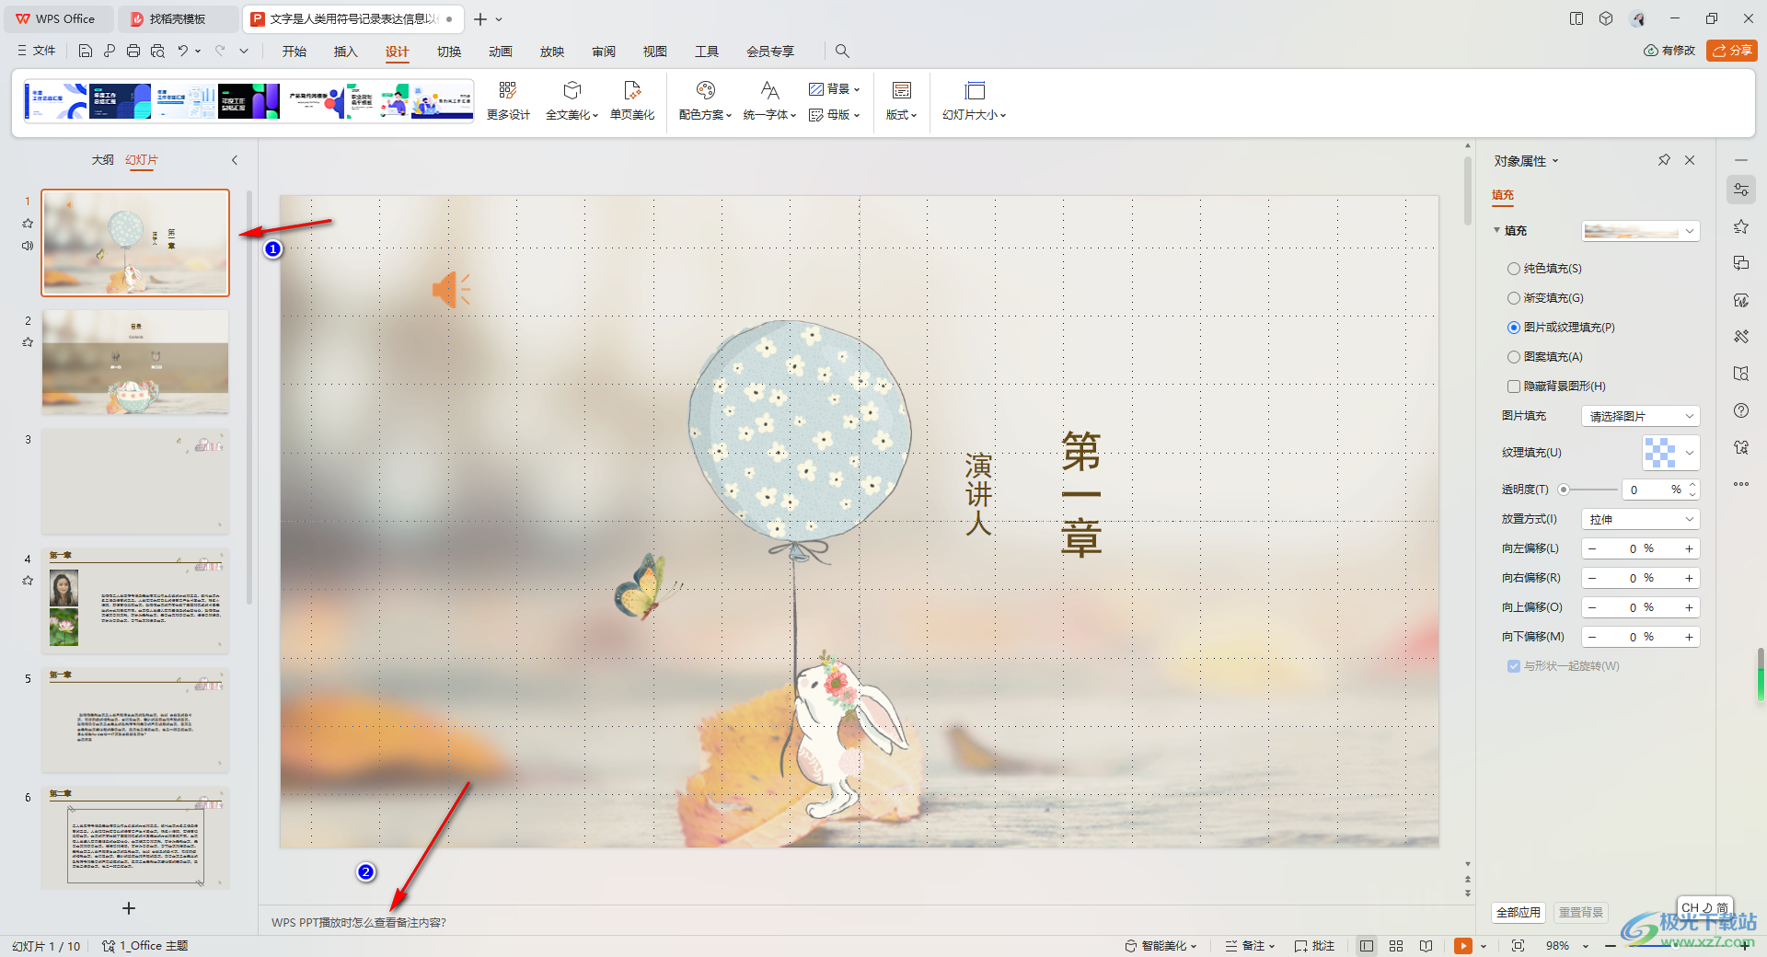
Task: Click the 重置背景 (Reset background) button
Action: (x=1581, y=913)
